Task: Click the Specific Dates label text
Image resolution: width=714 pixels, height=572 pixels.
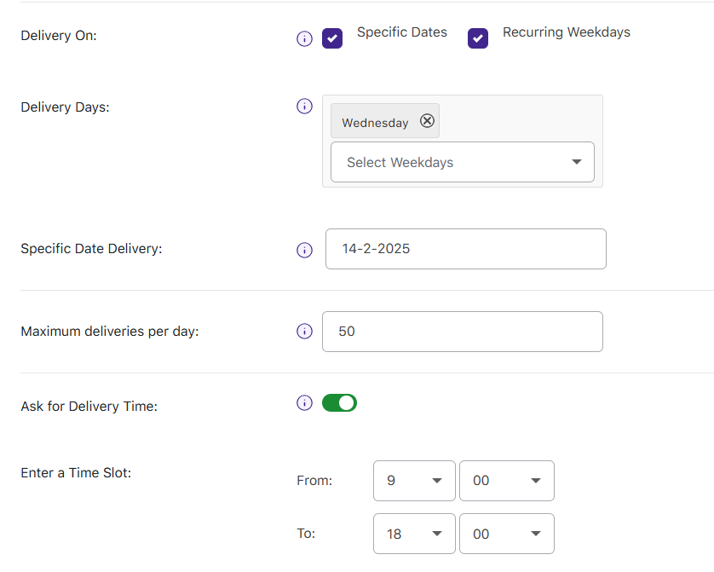Action: pos(401,32)
